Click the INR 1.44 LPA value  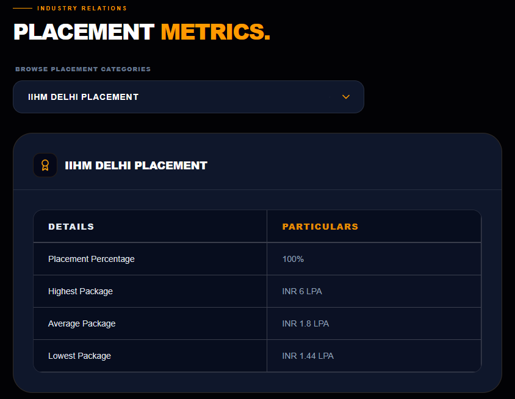pyautogui.click(x=308, y=356)
